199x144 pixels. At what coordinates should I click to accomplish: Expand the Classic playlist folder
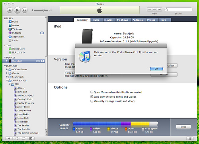(7, 73)
